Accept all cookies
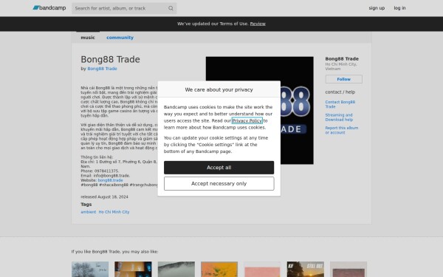The image size is (443, 277). pyautogui.click(x=219, y=168)
